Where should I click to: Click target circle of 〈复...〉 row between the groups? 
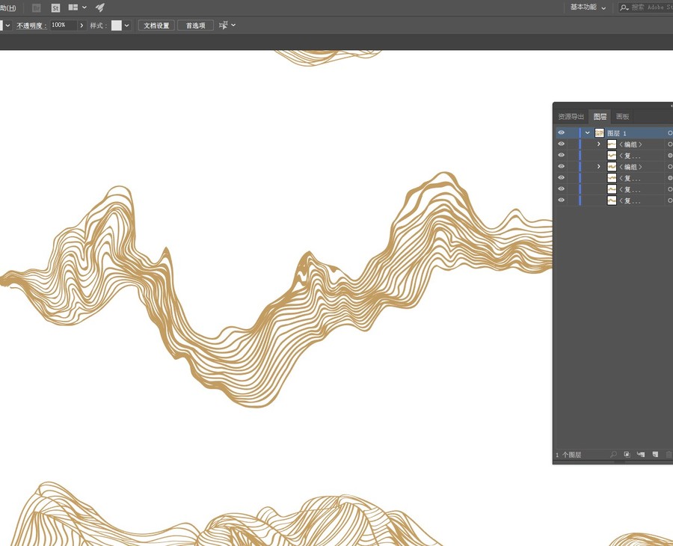tap(670, 156)
